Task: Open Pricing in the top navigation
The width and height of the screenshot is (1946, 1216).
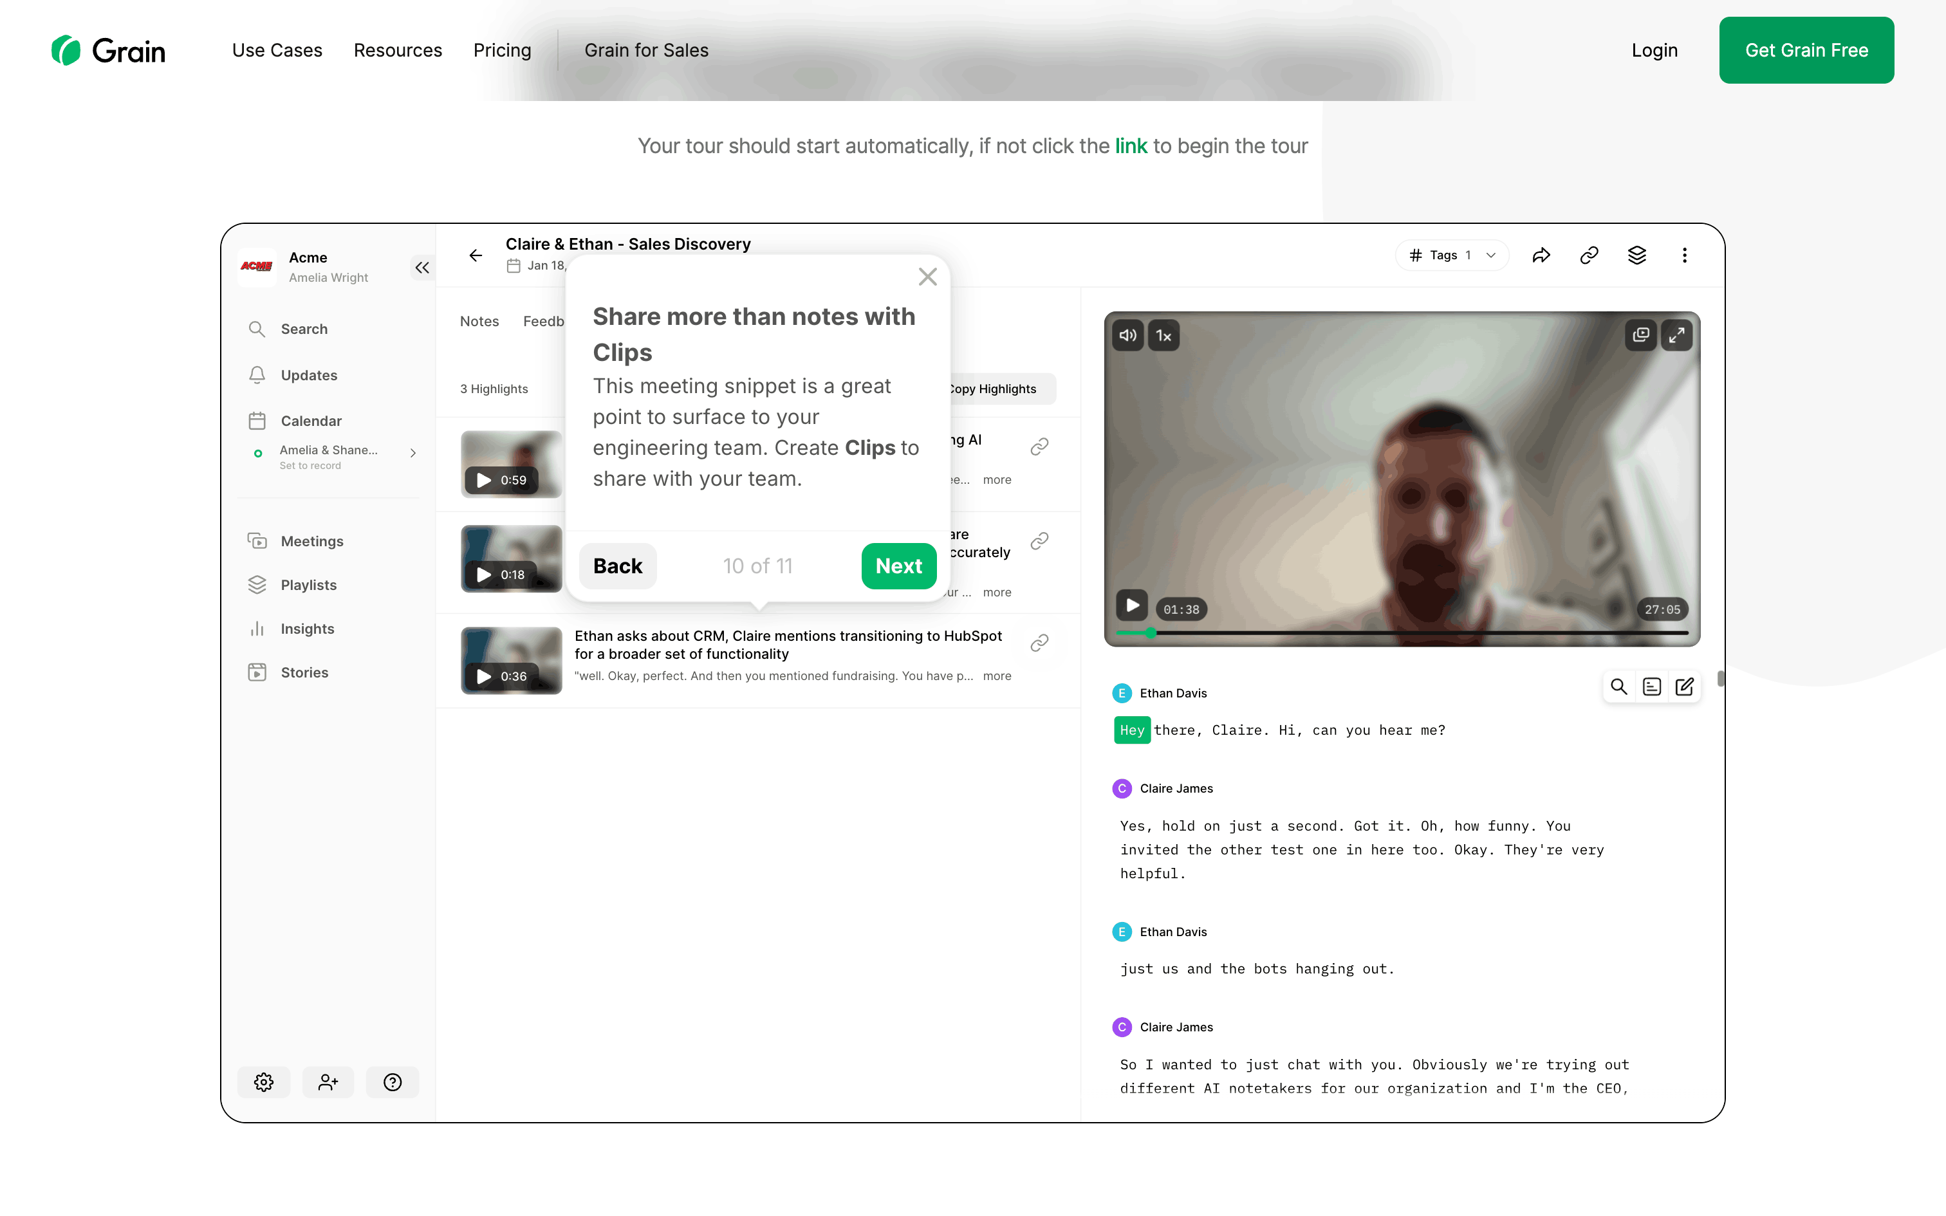Action: [x=502, y=50]
